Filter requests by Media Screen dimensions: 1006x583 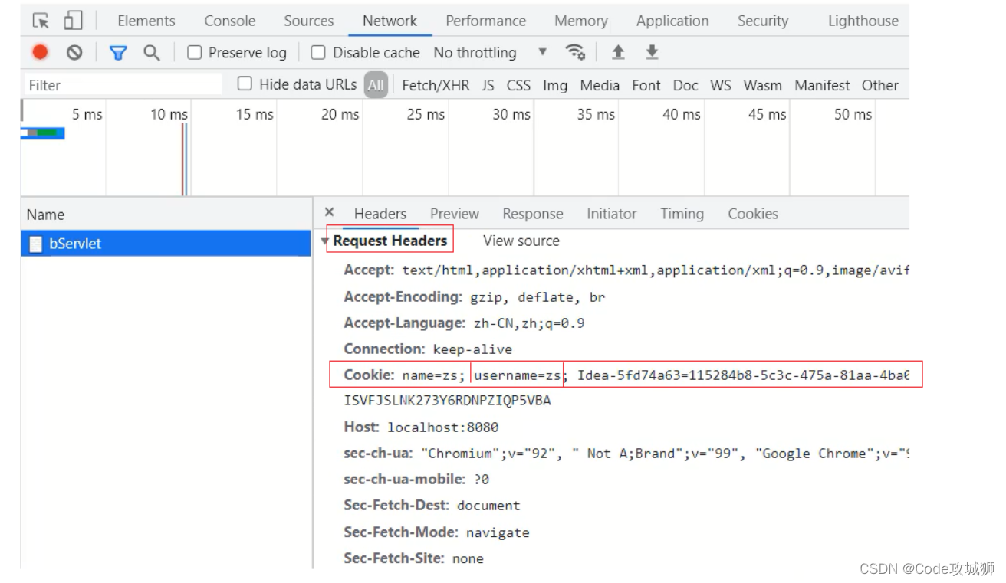tap(600, 85)
